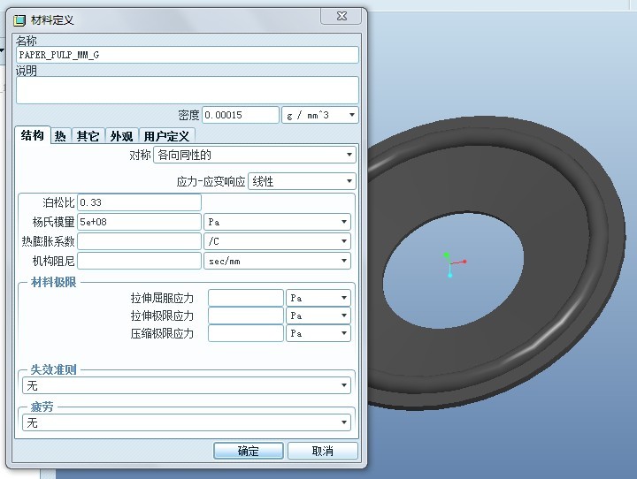Open the 拉伸屈服应力 unit dropdown Pa
This screenshot has width=637, height=479.
tap(318, 298)
